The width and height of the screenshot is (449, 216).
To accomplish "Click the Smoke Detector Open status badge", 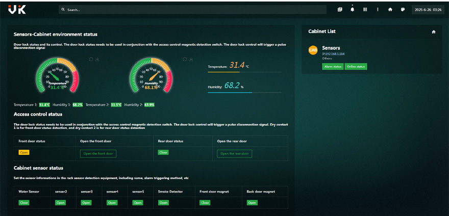I will pyautogui.click(x=163, y=202).
